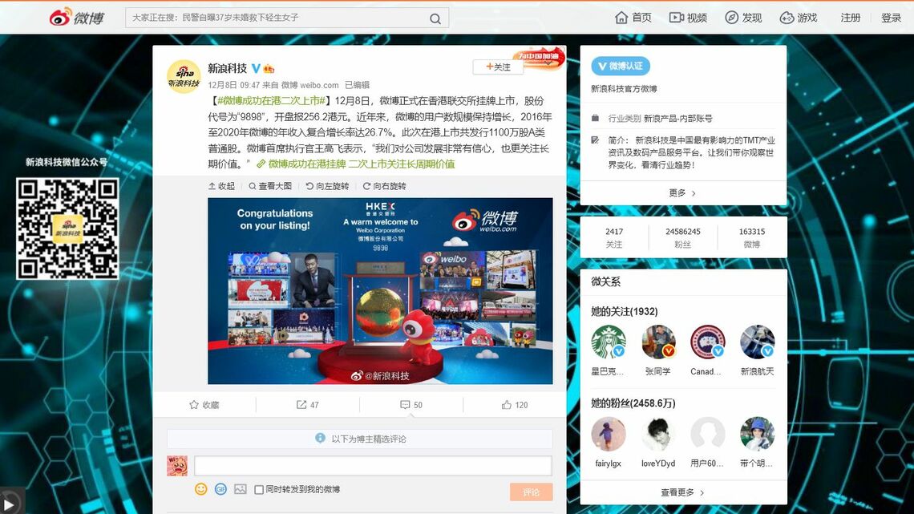Open 24586245 粉丝 followers count
The height and width of the screenshot is (514, 914).
(682, 237)
